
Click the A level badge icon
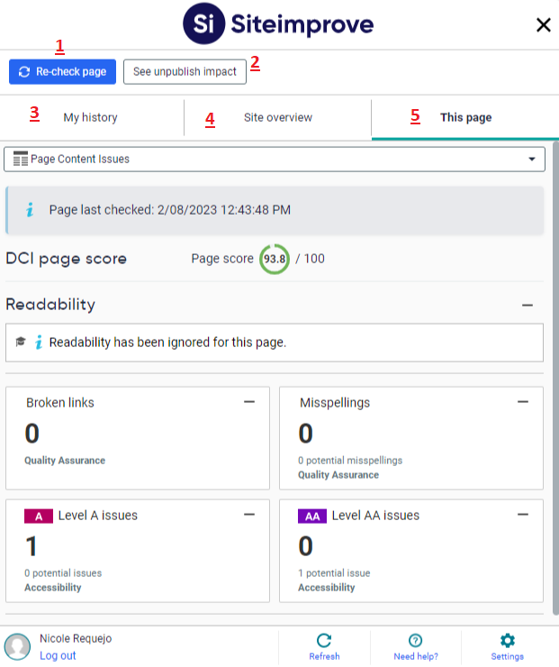pos(39,516)
